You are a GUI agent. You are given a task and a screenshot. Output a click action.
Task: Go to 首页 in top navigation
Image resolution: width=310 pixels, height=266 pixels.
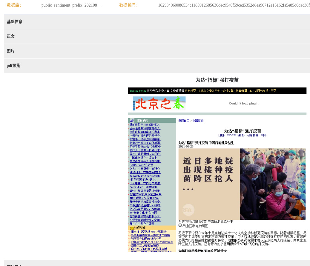273,91
